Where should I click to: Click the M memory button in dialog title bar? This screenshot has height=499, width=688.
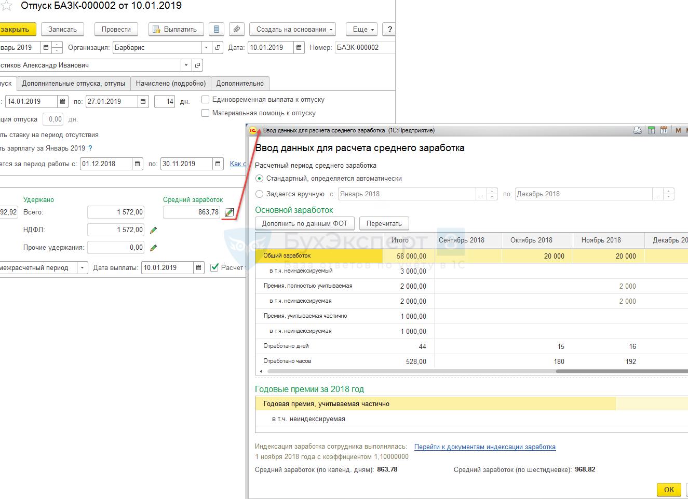pos(678,130)
